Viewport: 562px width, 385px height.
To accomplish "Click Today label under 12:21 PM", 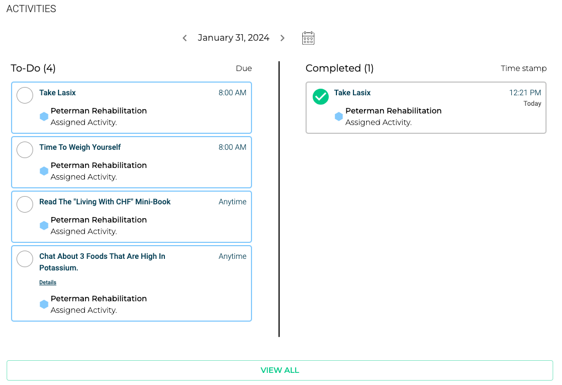I will coord(532,104).
